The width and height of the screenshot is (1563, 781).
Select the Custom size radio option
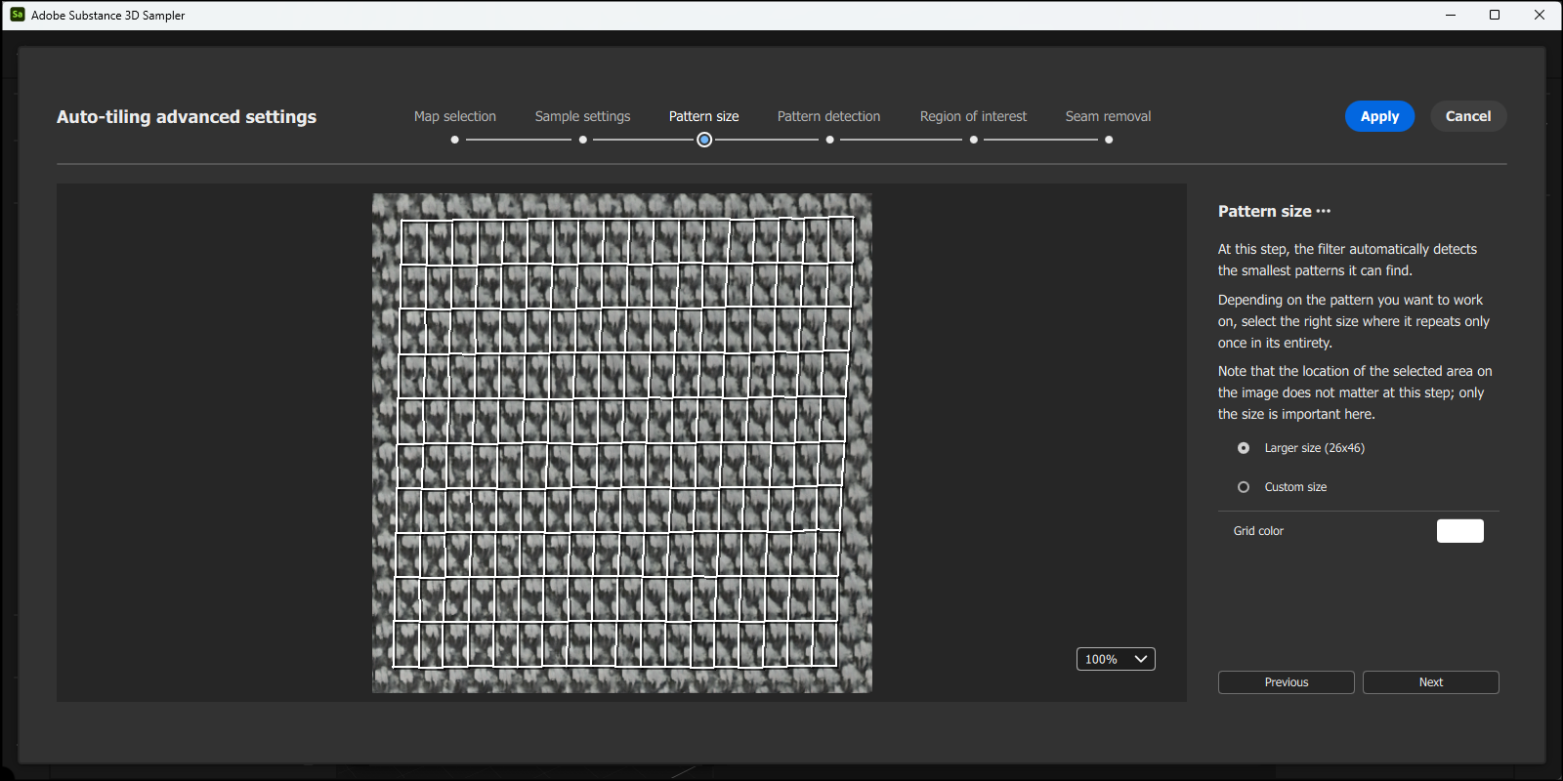coord(1244,487)
